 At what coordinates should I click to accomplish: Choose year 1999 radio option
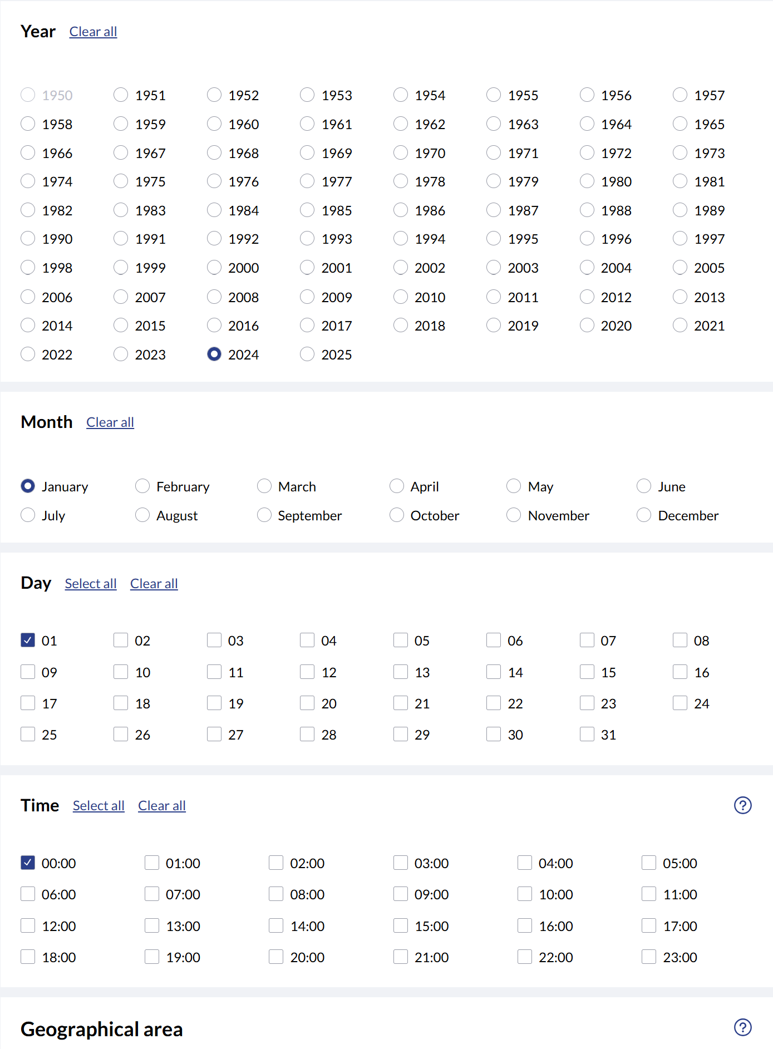(121, 268)
